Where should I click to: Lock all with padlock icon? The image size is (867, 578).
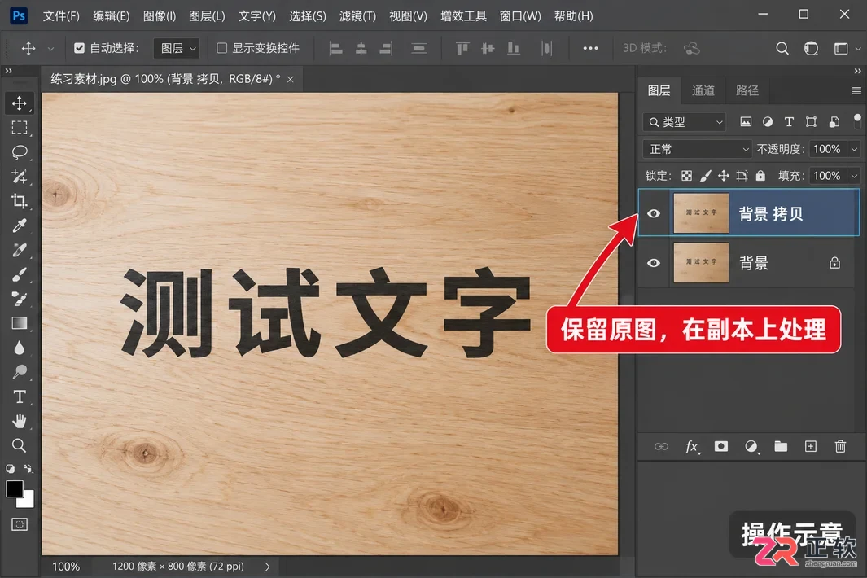[761, 176]
